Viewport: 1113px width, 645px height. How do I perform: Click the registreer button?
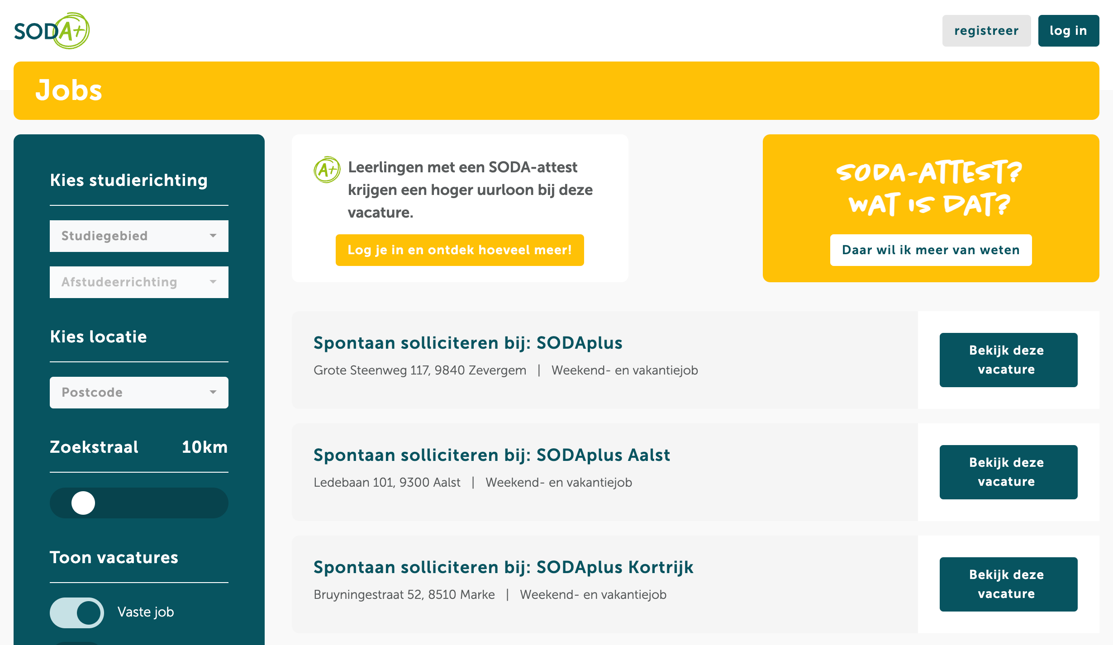coord(986,31)
